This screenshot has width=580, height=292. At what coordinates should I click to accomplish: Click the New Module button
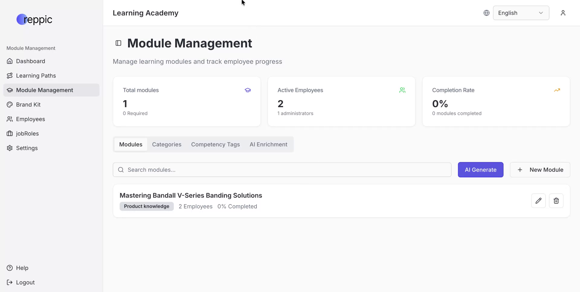pos(540,170)
